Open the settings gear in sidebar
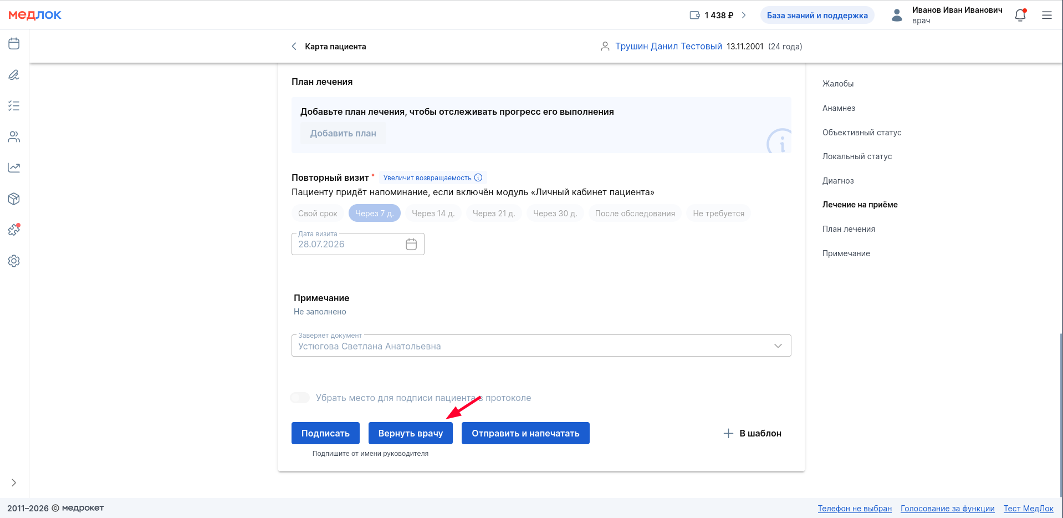The width and height of the screenshot is (1063, 518). [x=14, y=261]
